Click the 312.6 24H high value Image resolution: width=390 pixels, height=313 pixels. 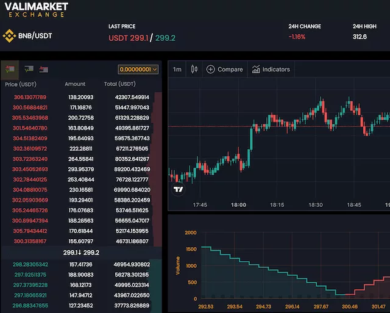tap(360, 37)
